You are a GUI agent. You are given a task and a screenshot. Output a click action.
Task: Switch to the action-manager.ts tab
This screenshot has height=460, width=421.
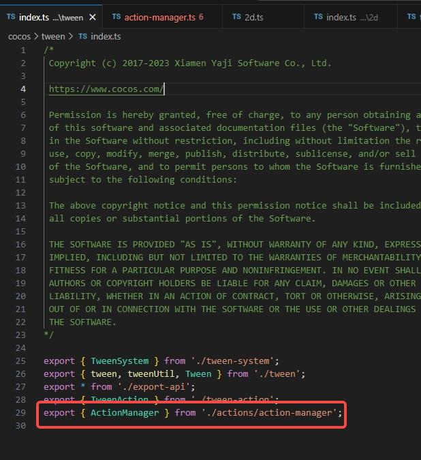click(163, 17)
